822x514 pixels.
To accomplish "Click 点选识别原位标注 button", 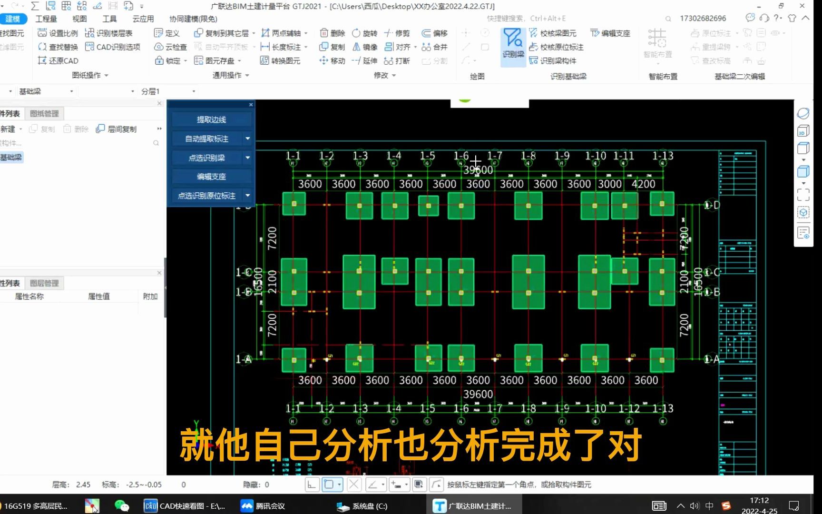I will (x=207, y=196).
